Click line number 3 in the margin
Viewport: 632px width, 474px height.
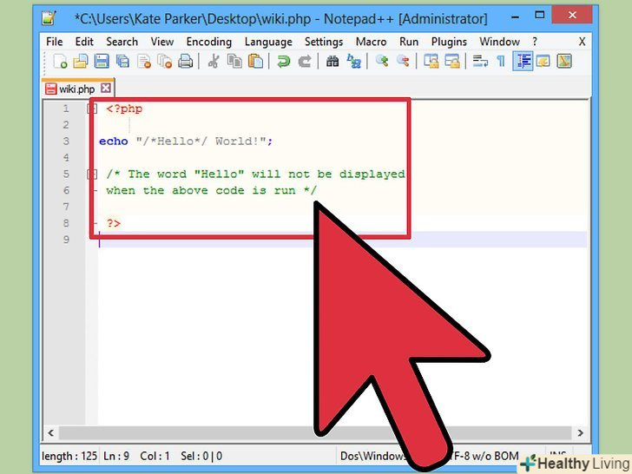point(66,142)
